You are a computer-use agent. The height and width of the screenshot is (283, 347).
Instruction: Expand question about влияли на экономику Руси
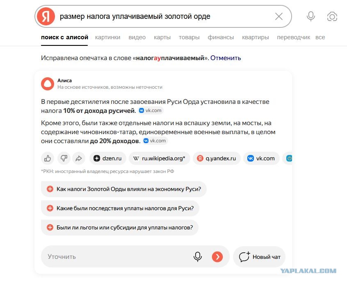tap(124, 189)
